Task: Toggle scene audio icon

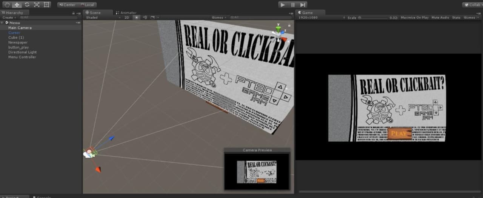Action: [x=145, y=17]
